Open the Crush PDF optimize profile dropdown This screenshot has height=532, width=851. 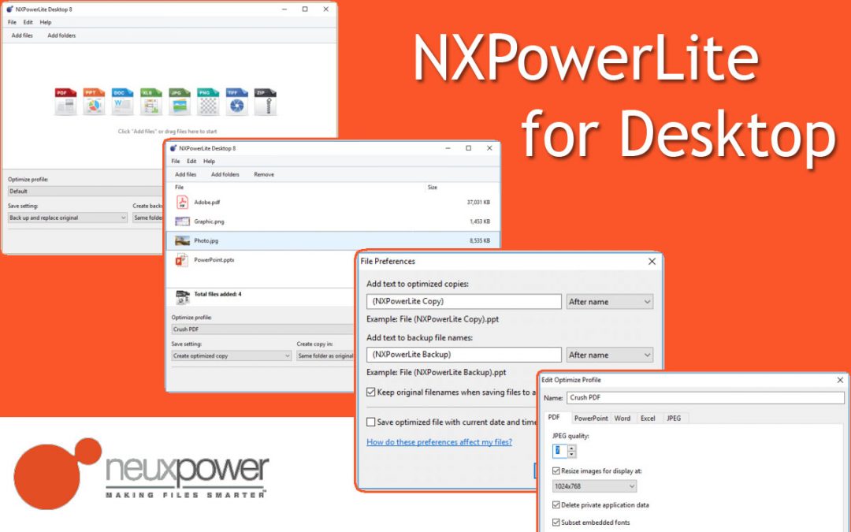click(262, 329)
